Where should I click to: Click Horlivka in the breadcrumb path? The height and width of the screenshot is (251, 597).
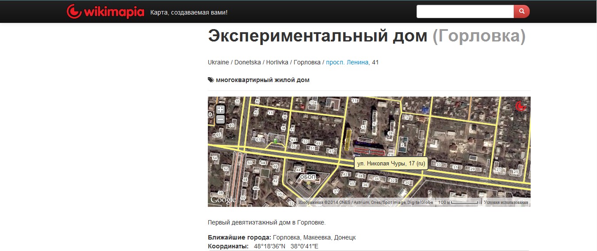[x=277, y=62]
